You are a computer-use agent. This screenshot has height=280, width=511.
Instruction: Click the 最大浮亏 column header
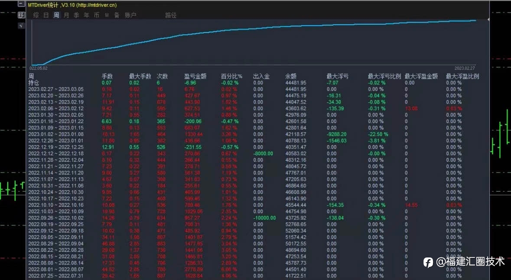click(x=338, y=76)
